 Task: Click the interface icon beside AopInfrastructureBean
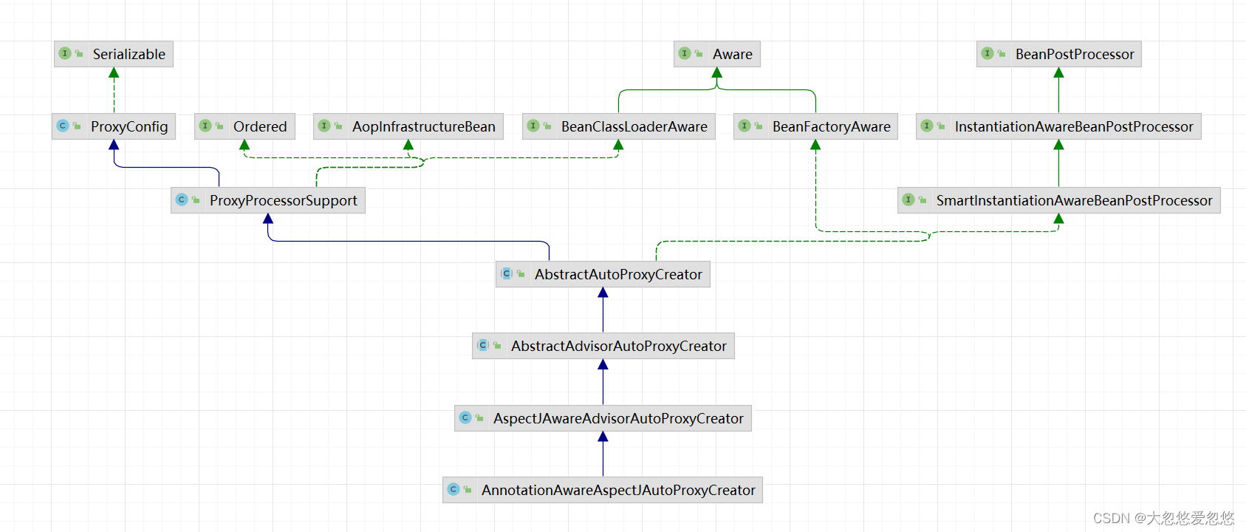pyautogui.click(x=324, y=126)
